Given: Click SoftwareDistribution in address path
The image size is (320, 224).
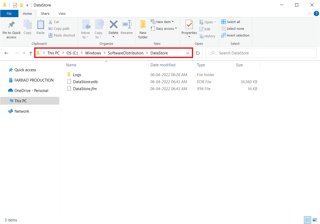Looking at the screenshot, I should 126,53.
